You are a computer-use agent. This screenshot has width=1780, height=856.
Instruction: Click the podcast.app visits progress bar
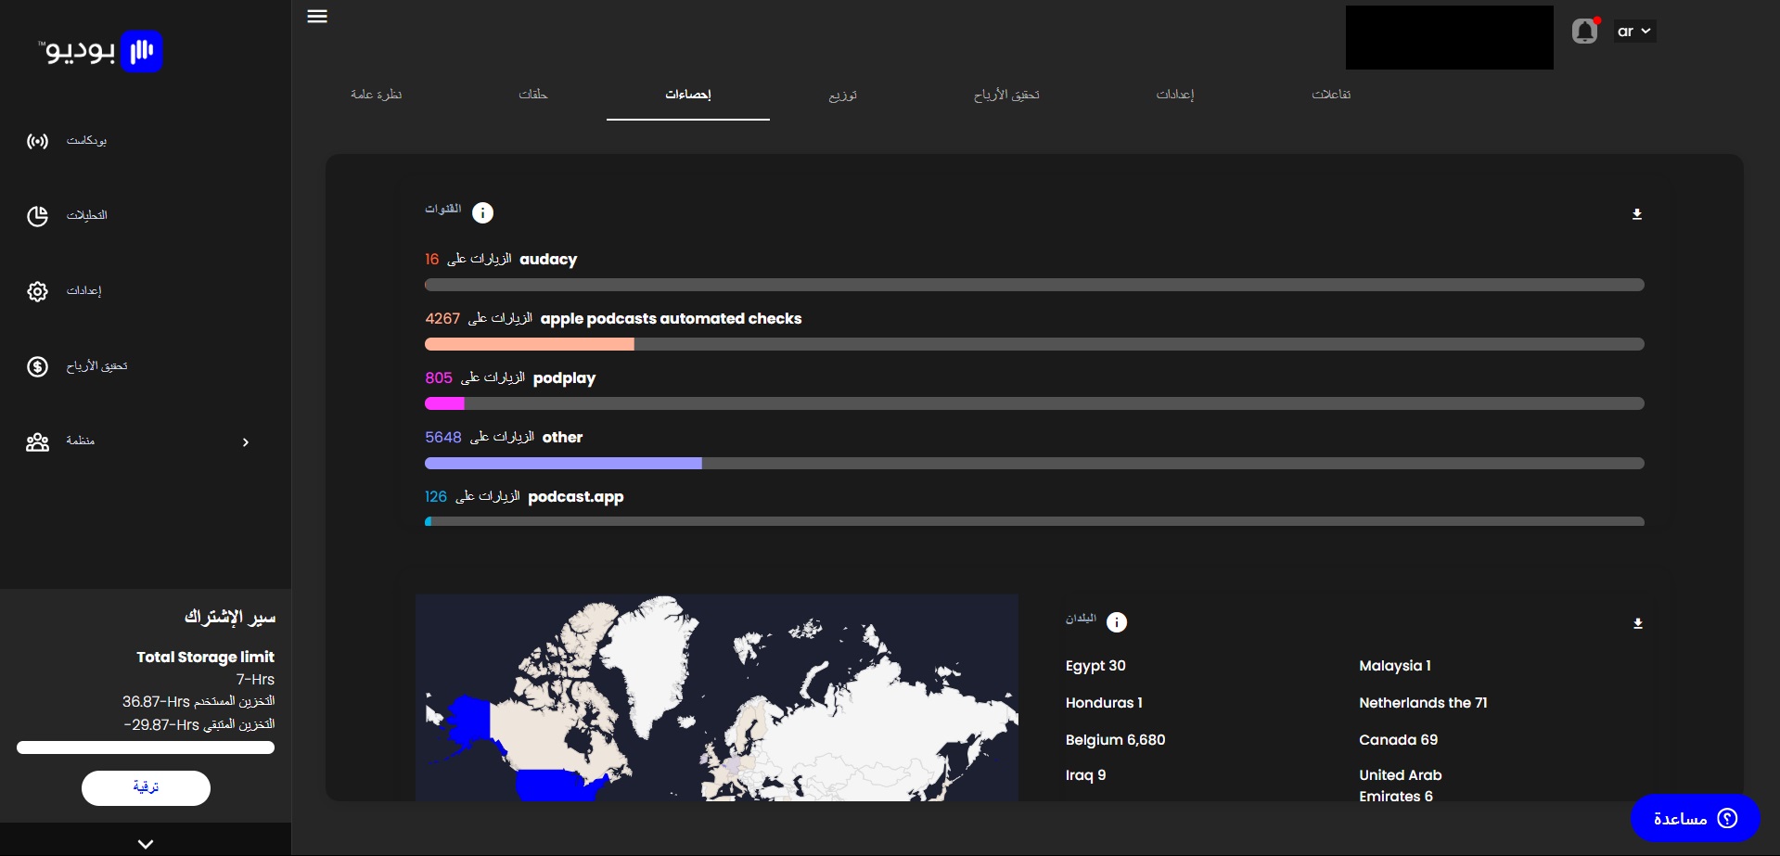(x=1034, y=521)
